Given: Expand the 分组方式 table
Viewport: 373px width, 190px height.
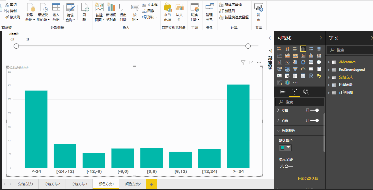Looking at the screenshot, I should (329, 77).
